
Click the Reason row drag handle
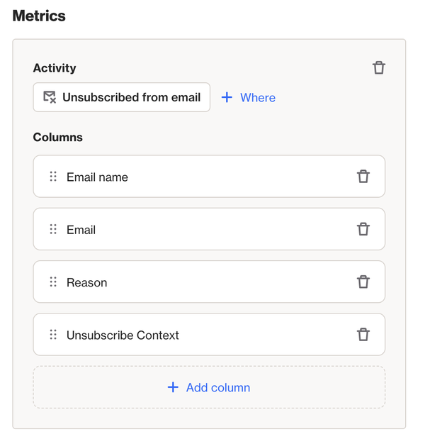pos(53,282)
